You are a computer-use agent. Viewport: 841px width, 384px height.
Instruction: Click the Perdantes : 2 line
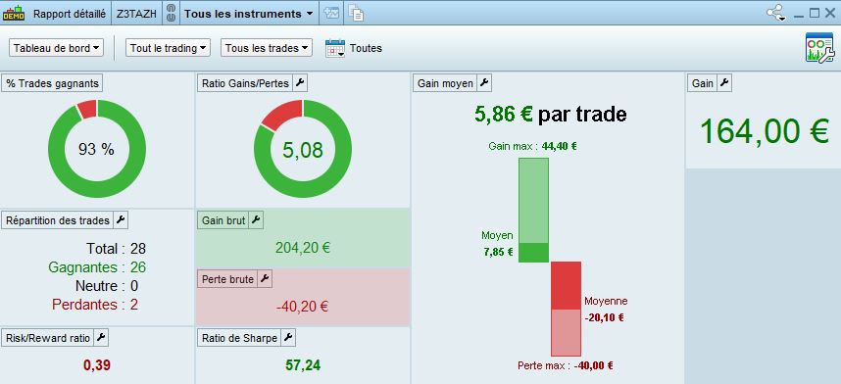point(95,305)
